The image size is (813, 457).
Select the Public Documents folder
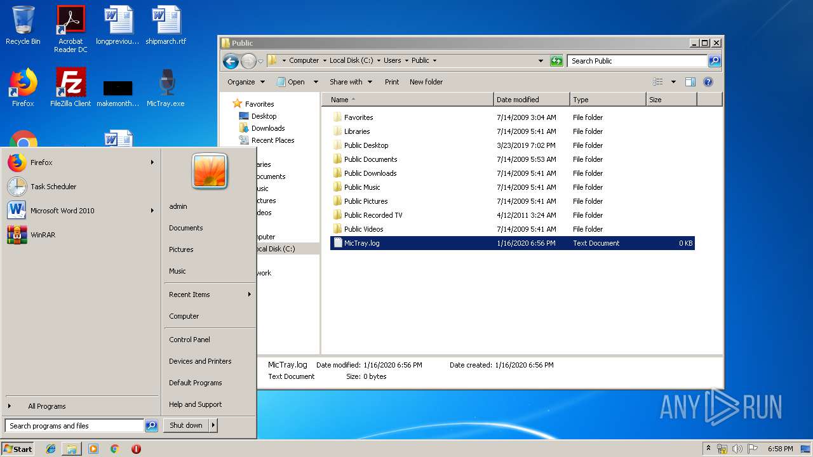(370, 159)
